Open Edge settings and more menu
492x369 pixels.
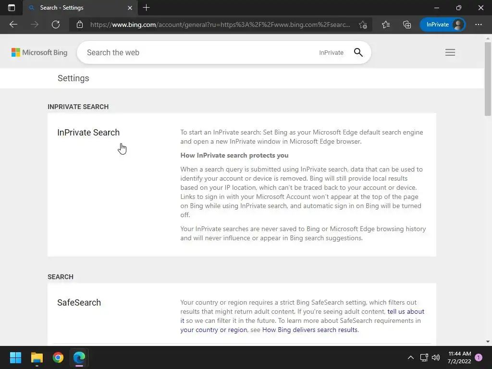coord(478,25)
